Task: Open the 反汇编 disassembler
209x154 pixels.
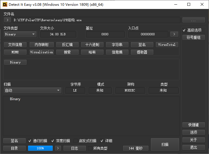Action: point(67,45)
